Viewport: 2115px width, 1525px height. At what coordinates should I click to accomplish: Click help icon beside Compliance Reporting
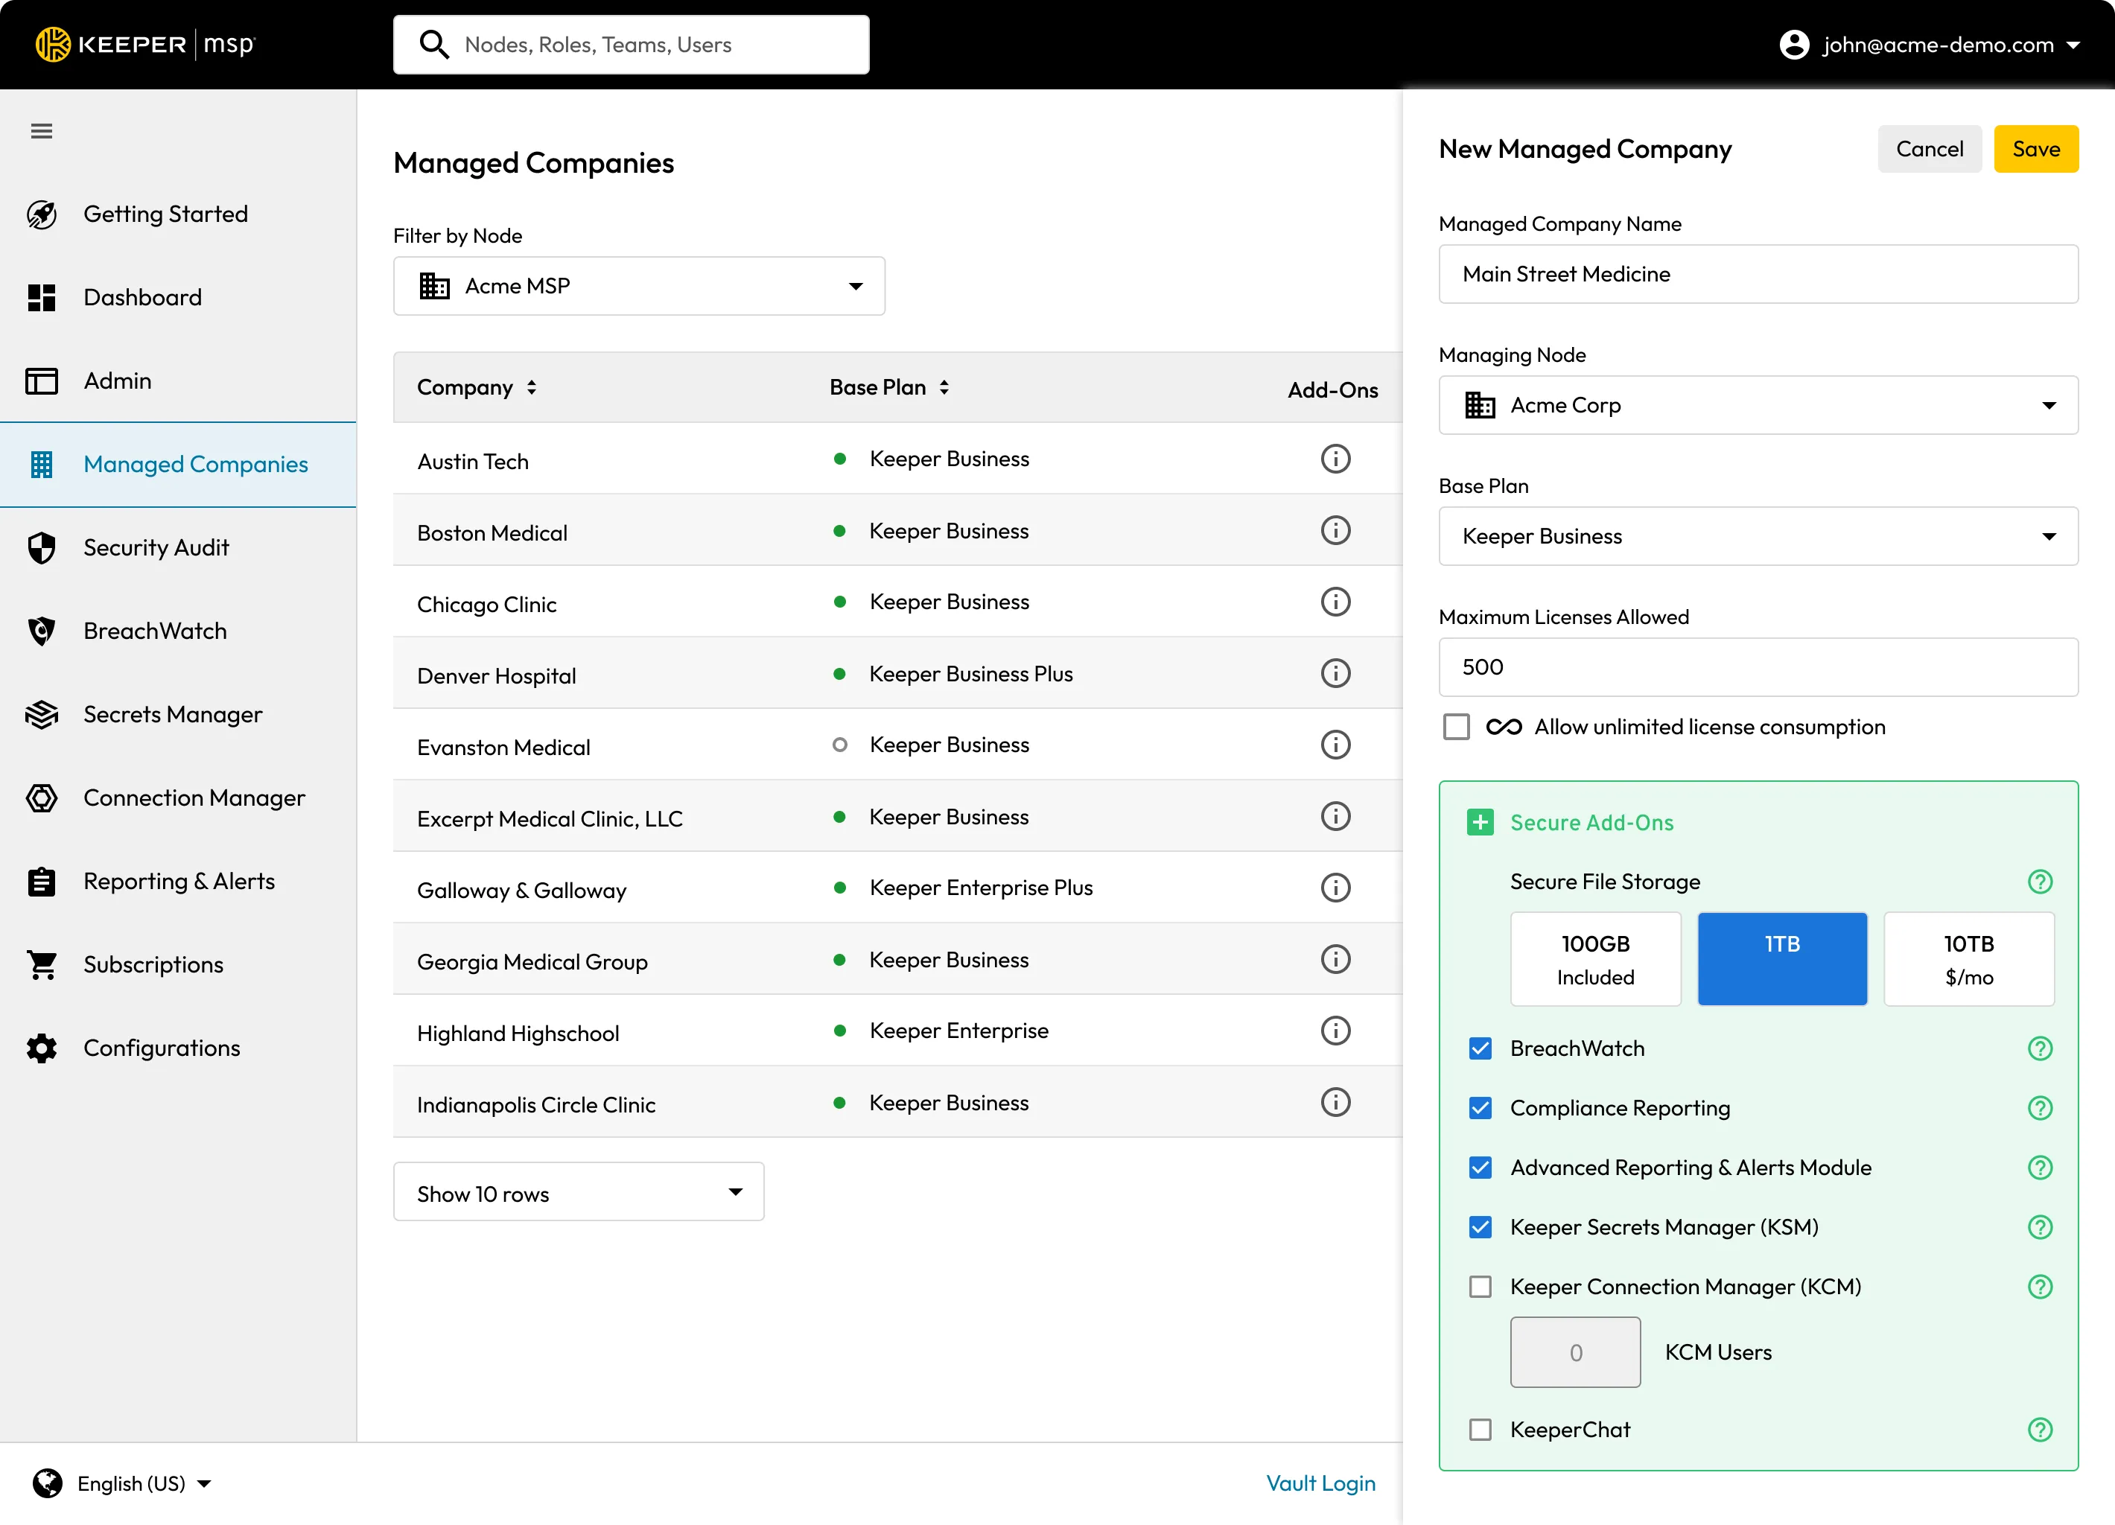[2040, 1108]
